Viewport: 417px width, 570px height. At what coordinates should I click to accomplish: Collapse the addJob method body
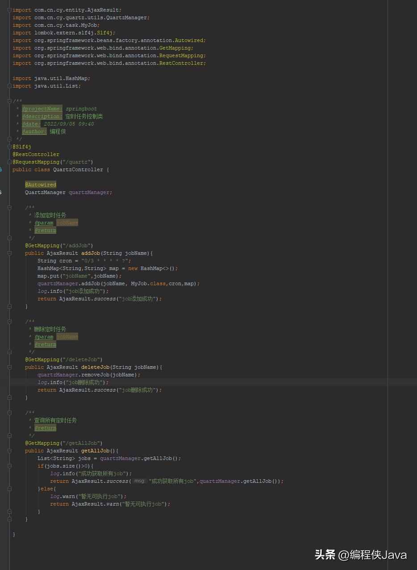10,253
